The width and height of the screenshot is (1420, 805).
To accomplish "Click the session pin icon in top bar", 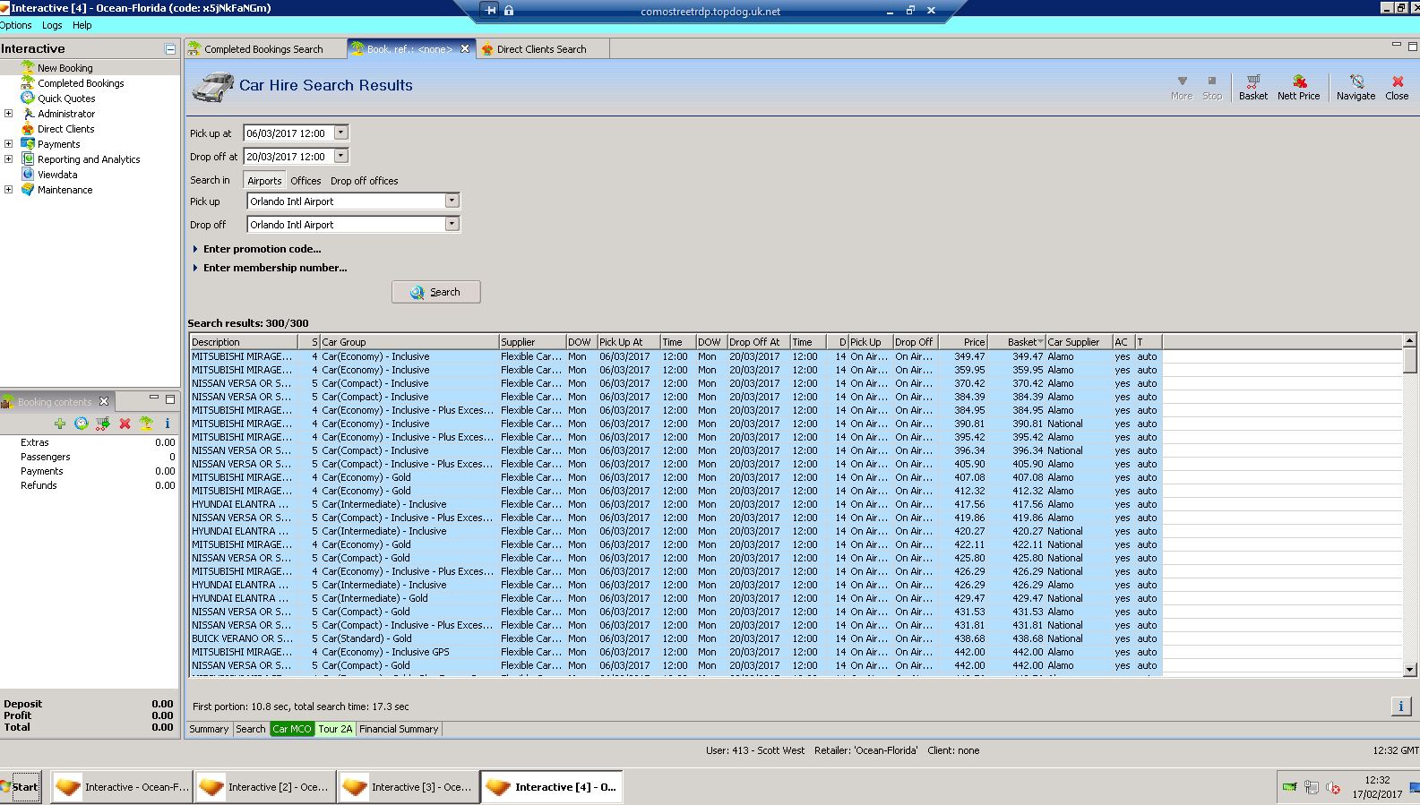I will [490, 11].
